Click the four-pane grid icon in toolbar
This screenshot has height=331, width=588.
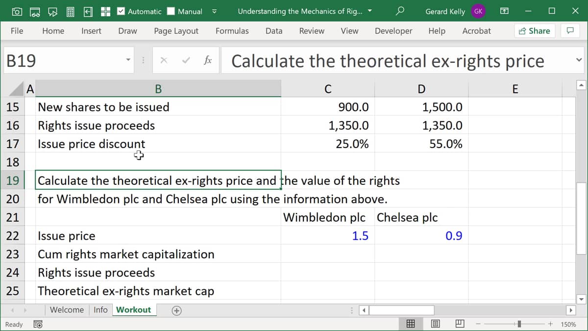105,11
